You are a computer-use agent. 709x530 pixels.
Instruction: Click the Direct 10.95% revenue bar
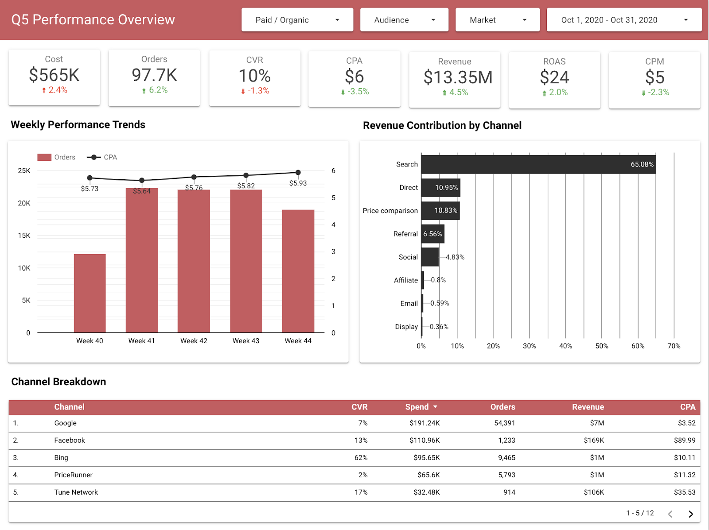tap(441, 187)
